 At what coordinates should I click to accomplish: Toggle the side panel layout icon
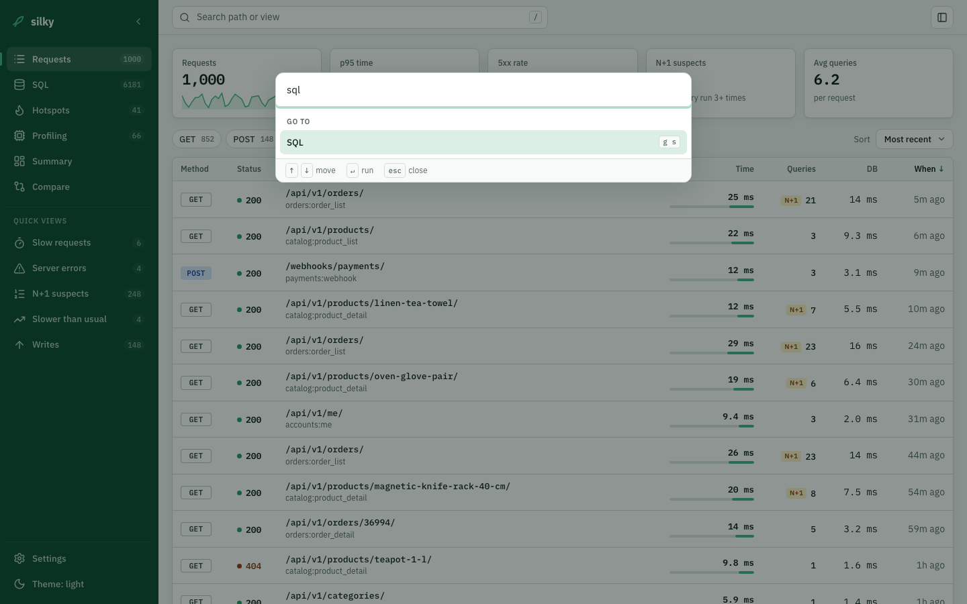942,17
